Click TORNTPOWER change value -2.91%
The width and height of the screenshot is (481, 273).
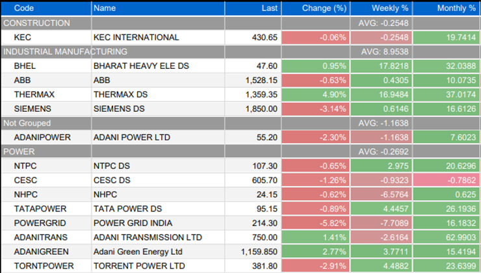(x=316, y=266)
